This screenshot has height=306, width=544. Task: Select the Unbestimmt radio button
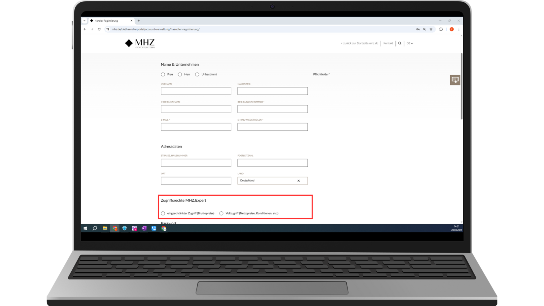point(197,75)
